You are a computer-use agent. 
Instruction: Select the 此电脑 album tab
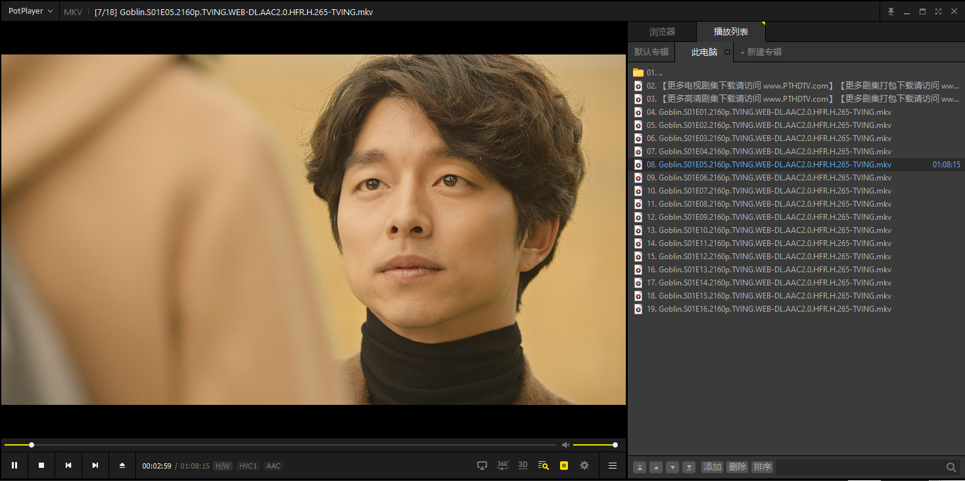click(x=704, y=52)
